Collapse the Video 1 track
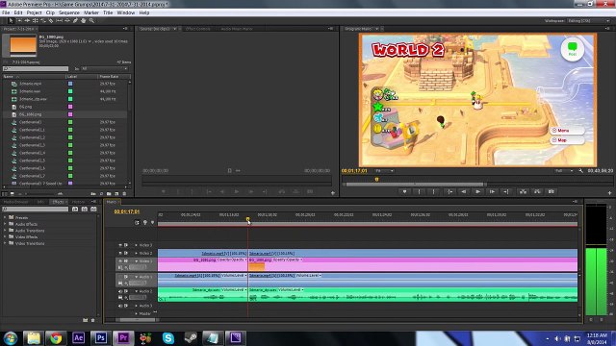The image size is (616, 346). pos(137,260)
